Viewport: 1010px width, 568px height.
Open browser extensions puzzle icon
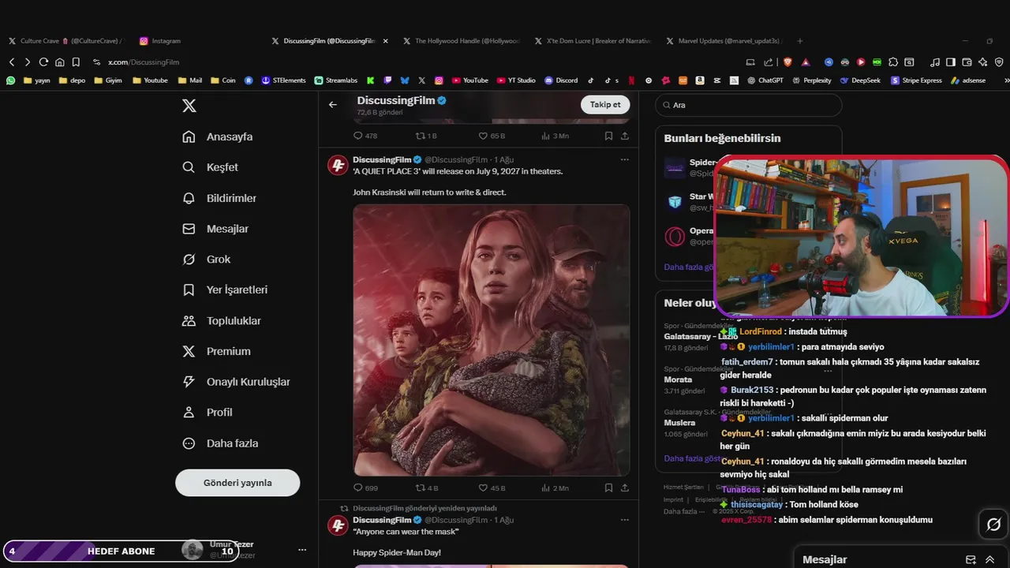tap(893, 62)
